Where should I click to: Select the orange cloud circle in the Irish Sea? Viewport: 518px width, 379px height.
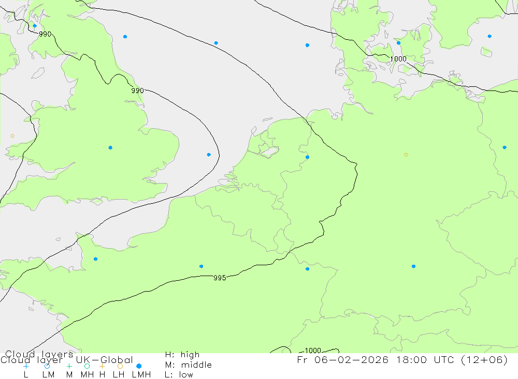coord(12,136)
